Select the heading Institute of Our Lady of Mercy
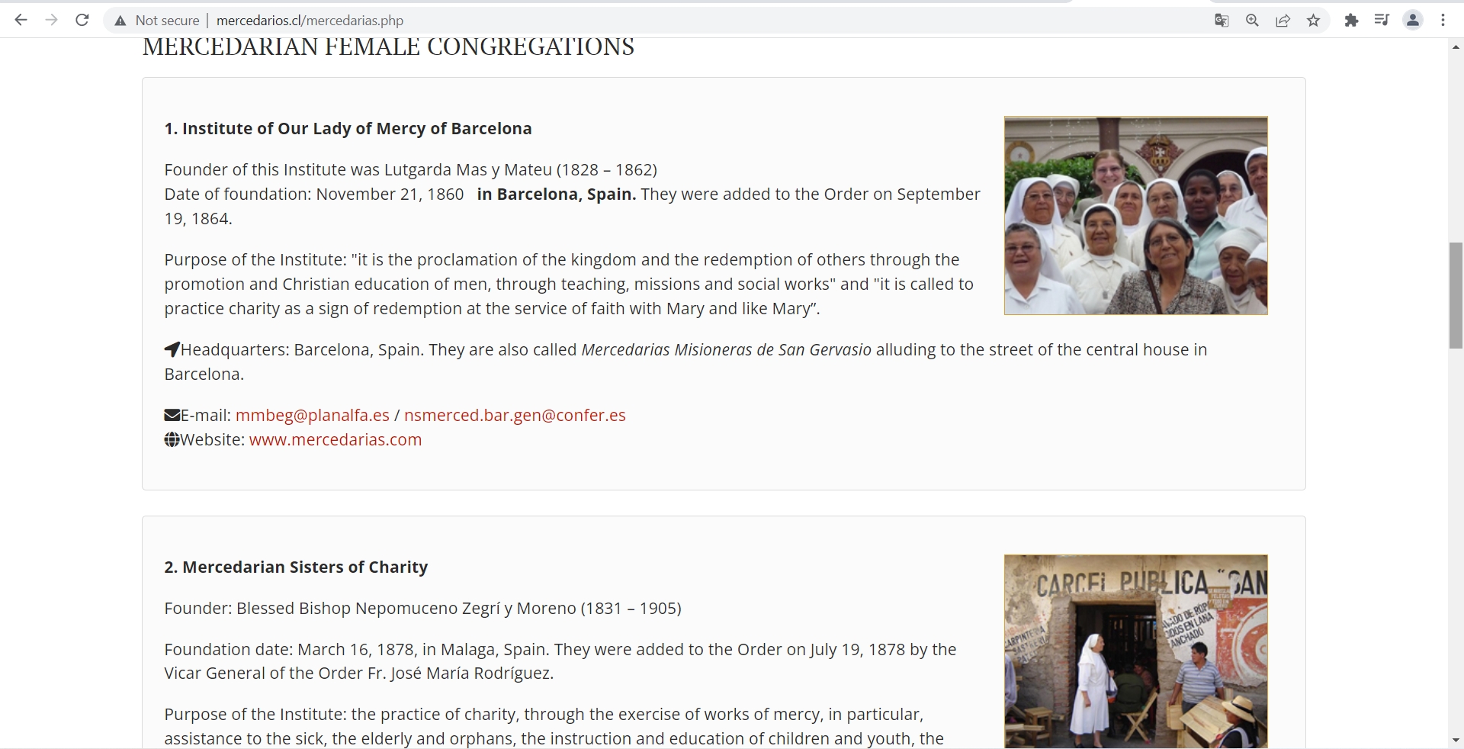 (x=348, y=128)
